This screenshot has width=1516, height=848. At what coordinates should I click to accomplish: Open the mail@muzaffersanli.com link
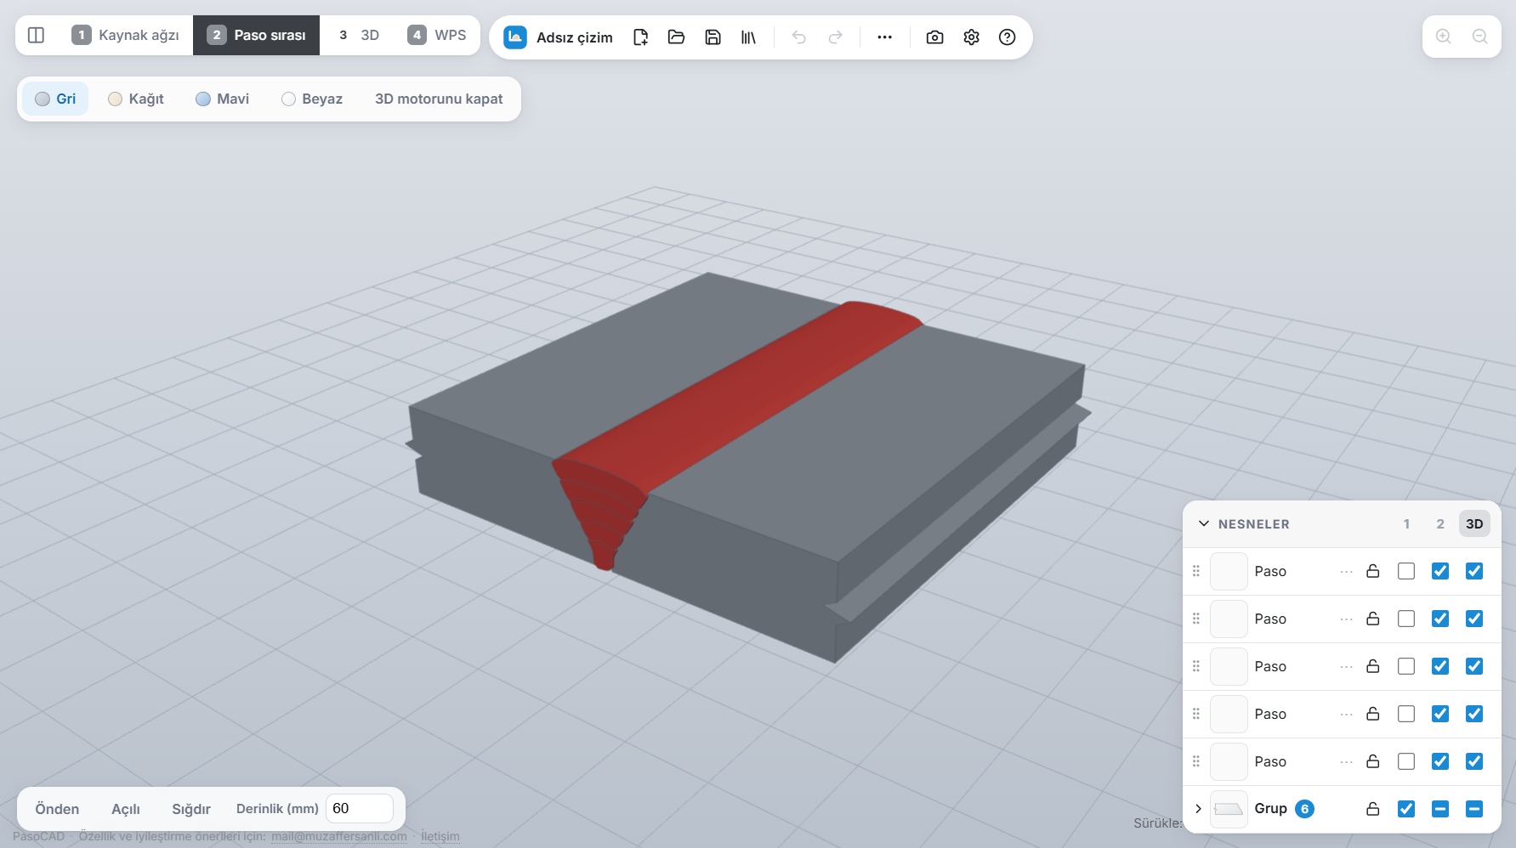pos(339,836)
